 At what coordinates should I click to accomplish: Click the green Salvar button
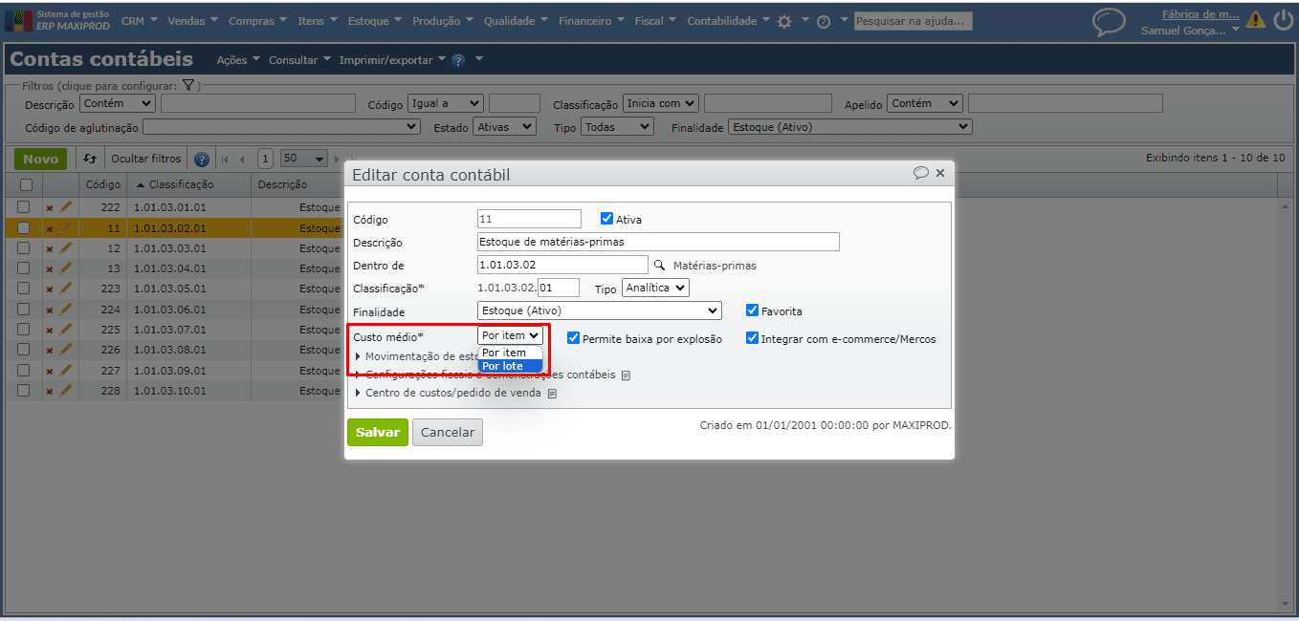377,432
